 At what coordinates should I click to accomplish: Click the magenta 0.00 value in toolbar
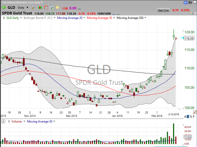tap(73, 8)
